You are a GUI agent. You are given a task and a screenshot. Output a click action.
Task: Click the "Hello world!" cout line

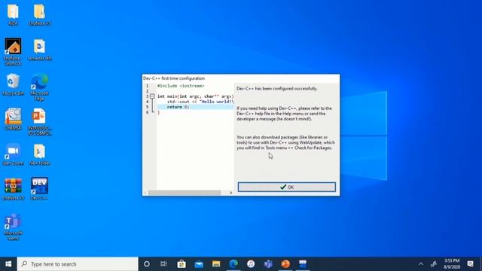point(200,102)
